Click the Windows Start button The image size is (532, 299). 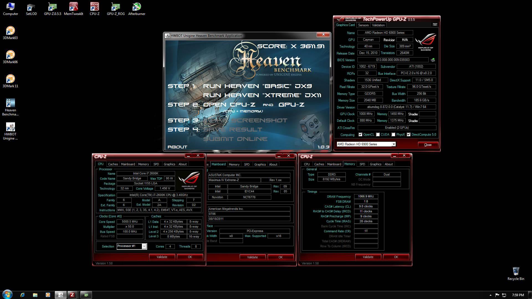pos(7,295)
